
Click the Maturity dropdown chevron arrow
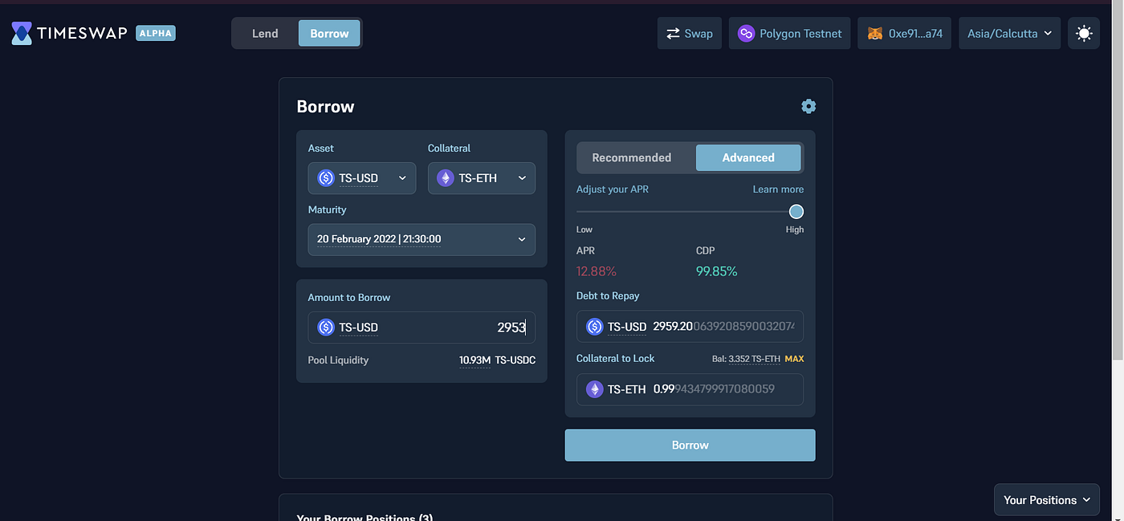pos(522,239)
